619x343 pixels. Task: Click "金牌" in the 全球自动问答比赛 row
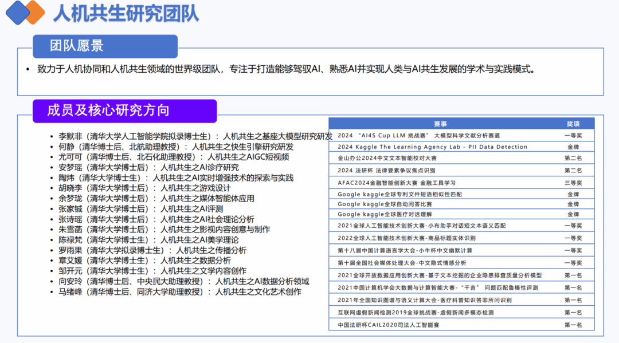(x=573, y=204)
